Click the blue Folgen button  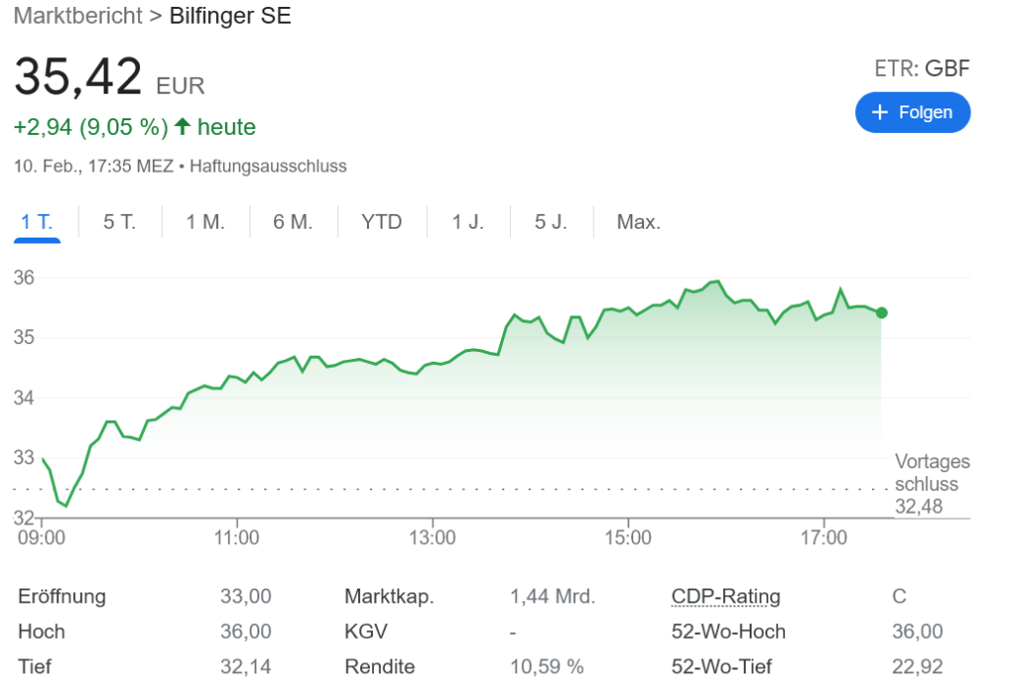[912, 112]
